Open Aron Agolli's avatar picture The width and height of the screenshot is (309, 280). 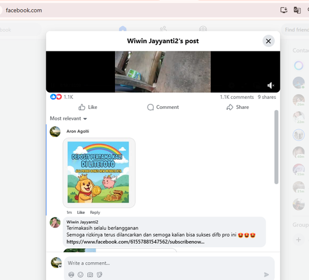[55, 132]
